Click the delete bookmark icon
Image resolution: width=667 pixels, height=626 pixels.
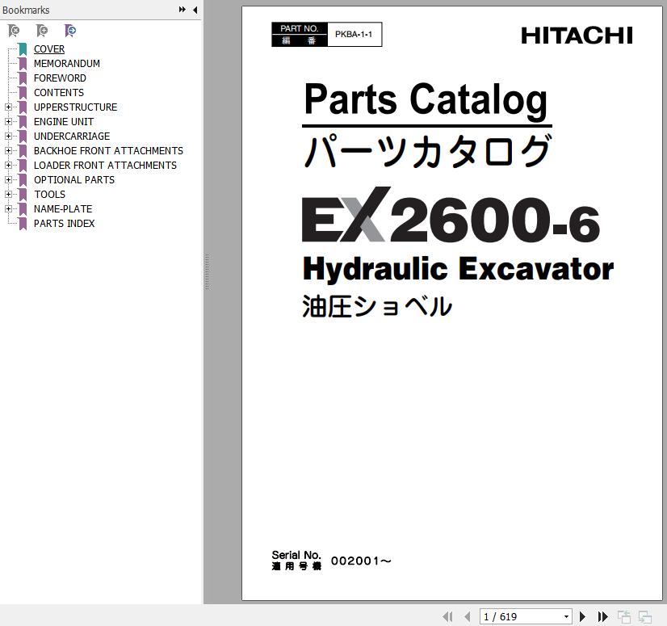(x=14, y=31)
